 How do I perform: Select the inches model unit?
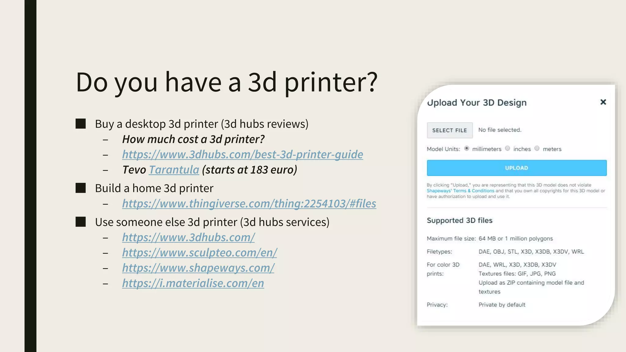tap(507, 148)
